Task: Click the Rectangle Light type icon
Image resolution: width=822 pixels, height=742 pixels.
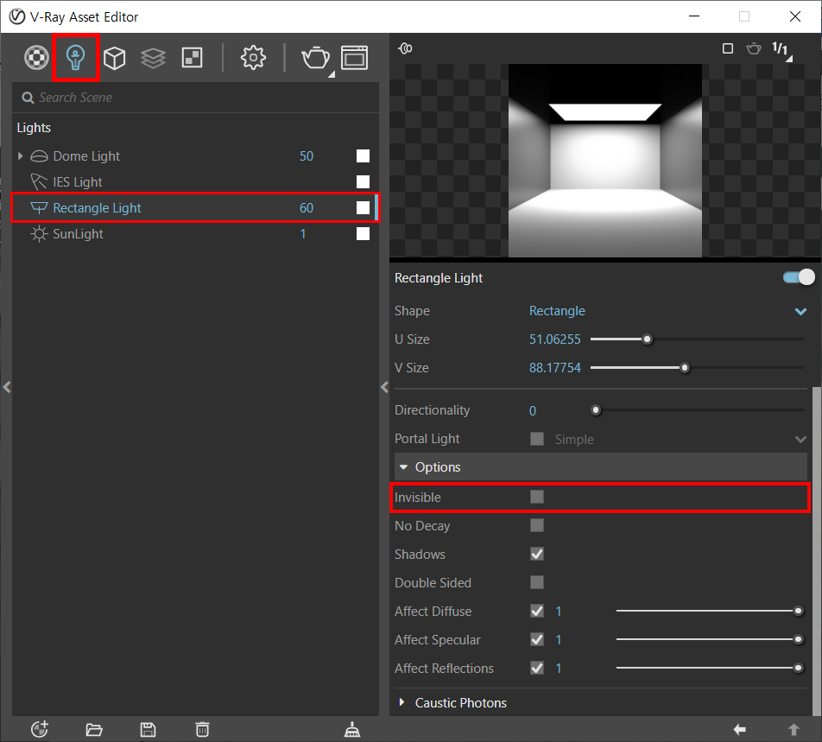Action: pyautogui.click(x=40, y=208)
